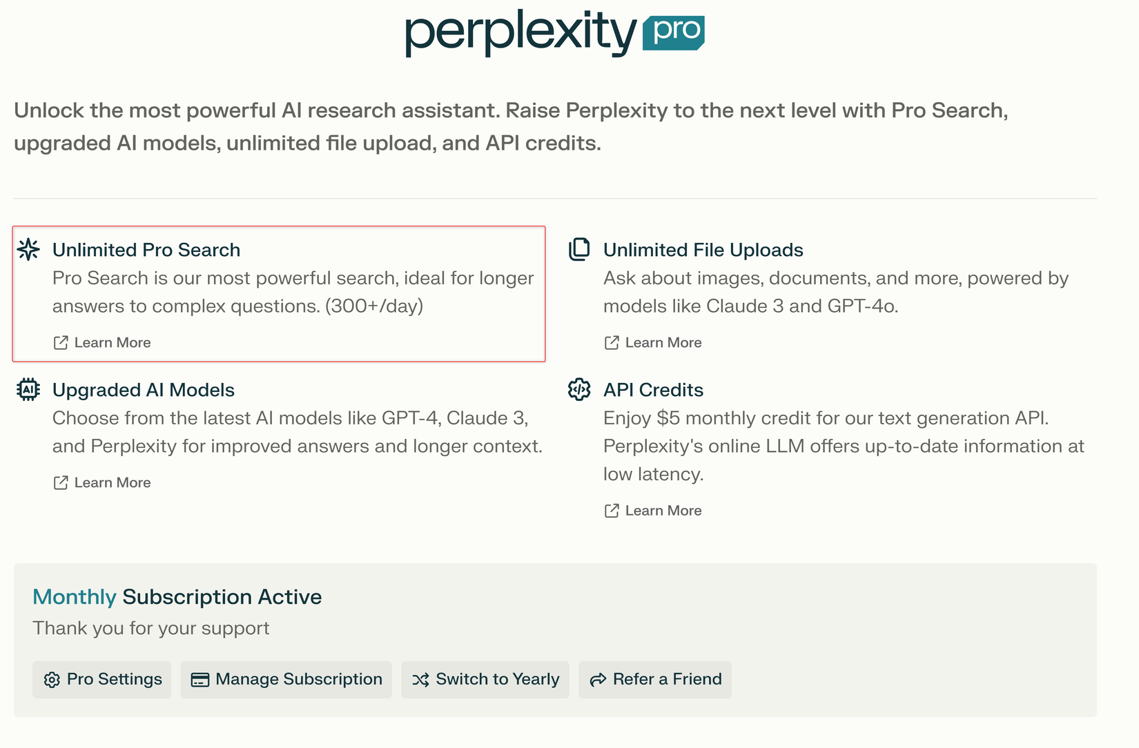1139x748 pixels.
Task: Click the shuffle icon on Switch to Yearly
Action: [x=420, y=680]
